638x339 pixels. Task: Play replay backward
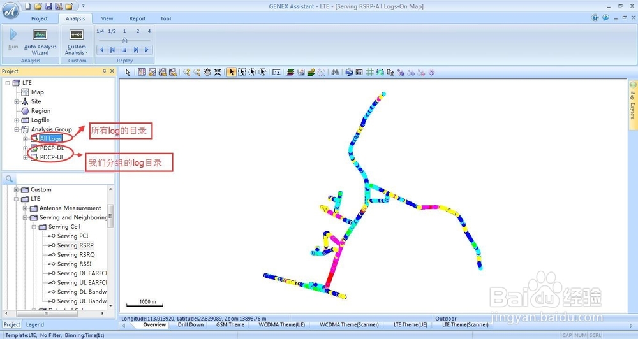coord(101,50)
